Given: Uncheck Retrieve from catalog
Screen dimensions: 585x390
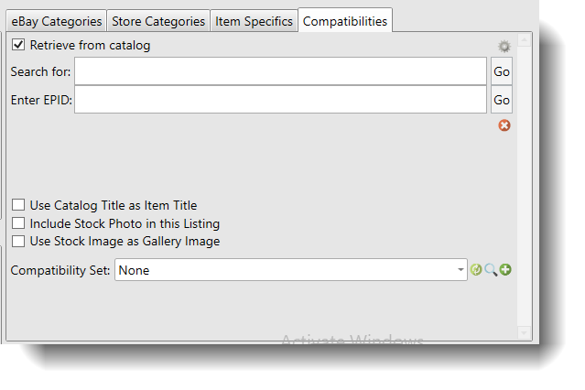Looking at the screenshot, I should coord(18,45).
